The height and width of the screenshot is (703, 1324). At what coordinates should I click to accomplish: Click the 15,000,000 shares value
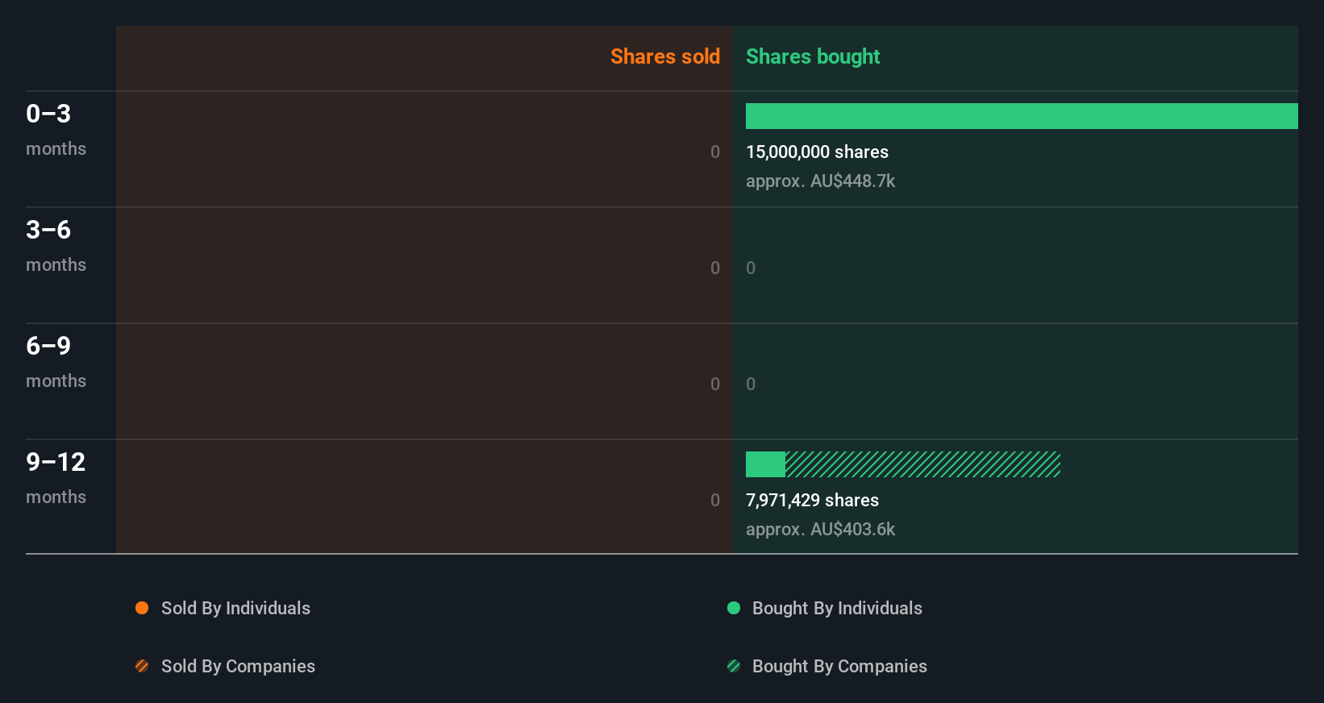(x=817, y=152)
